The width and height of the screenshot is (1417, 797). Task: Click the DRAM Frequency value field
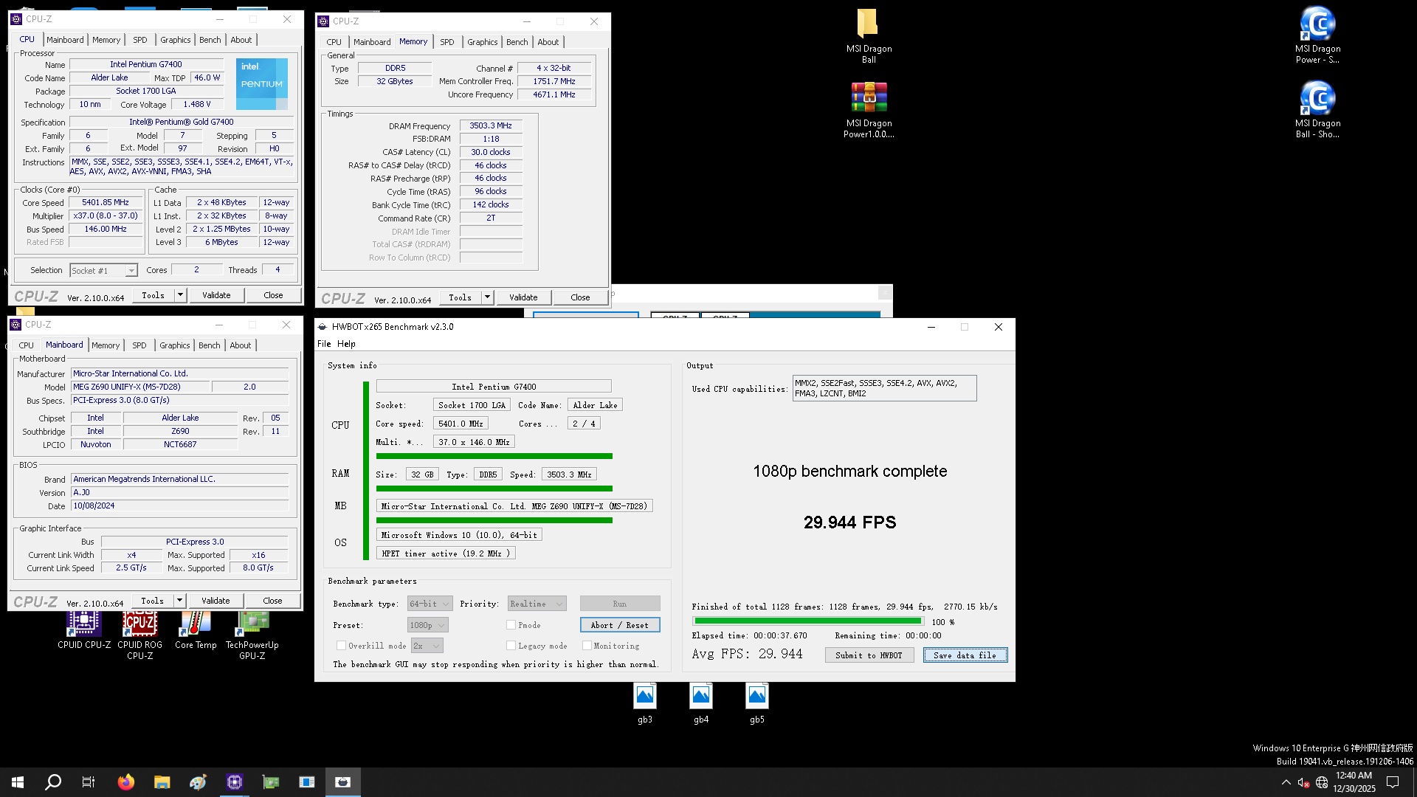[x=491, y=126]
